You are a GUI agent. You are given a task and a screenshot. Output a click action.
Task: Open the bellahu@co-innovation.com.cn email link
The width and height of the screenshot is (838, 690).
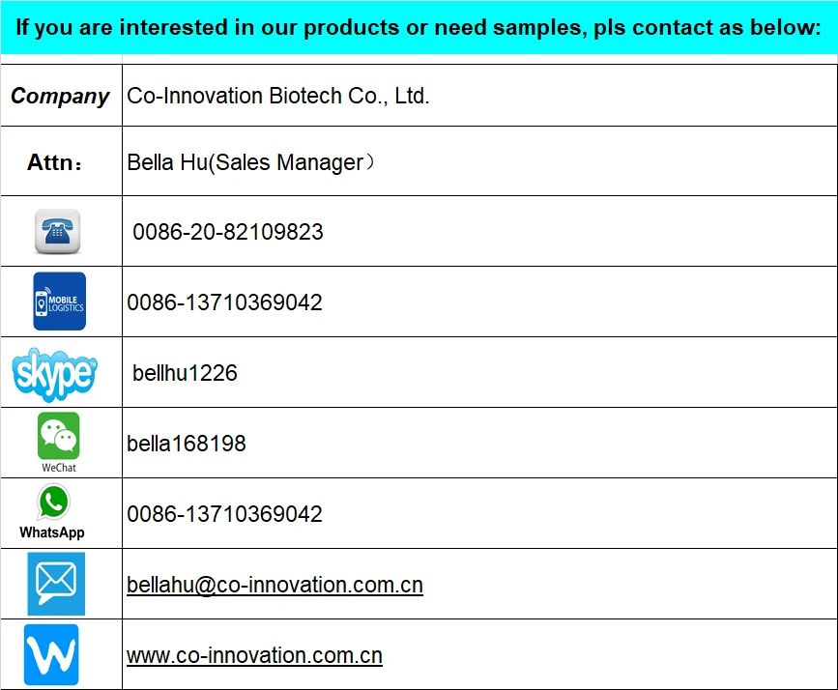click(275, 585)
